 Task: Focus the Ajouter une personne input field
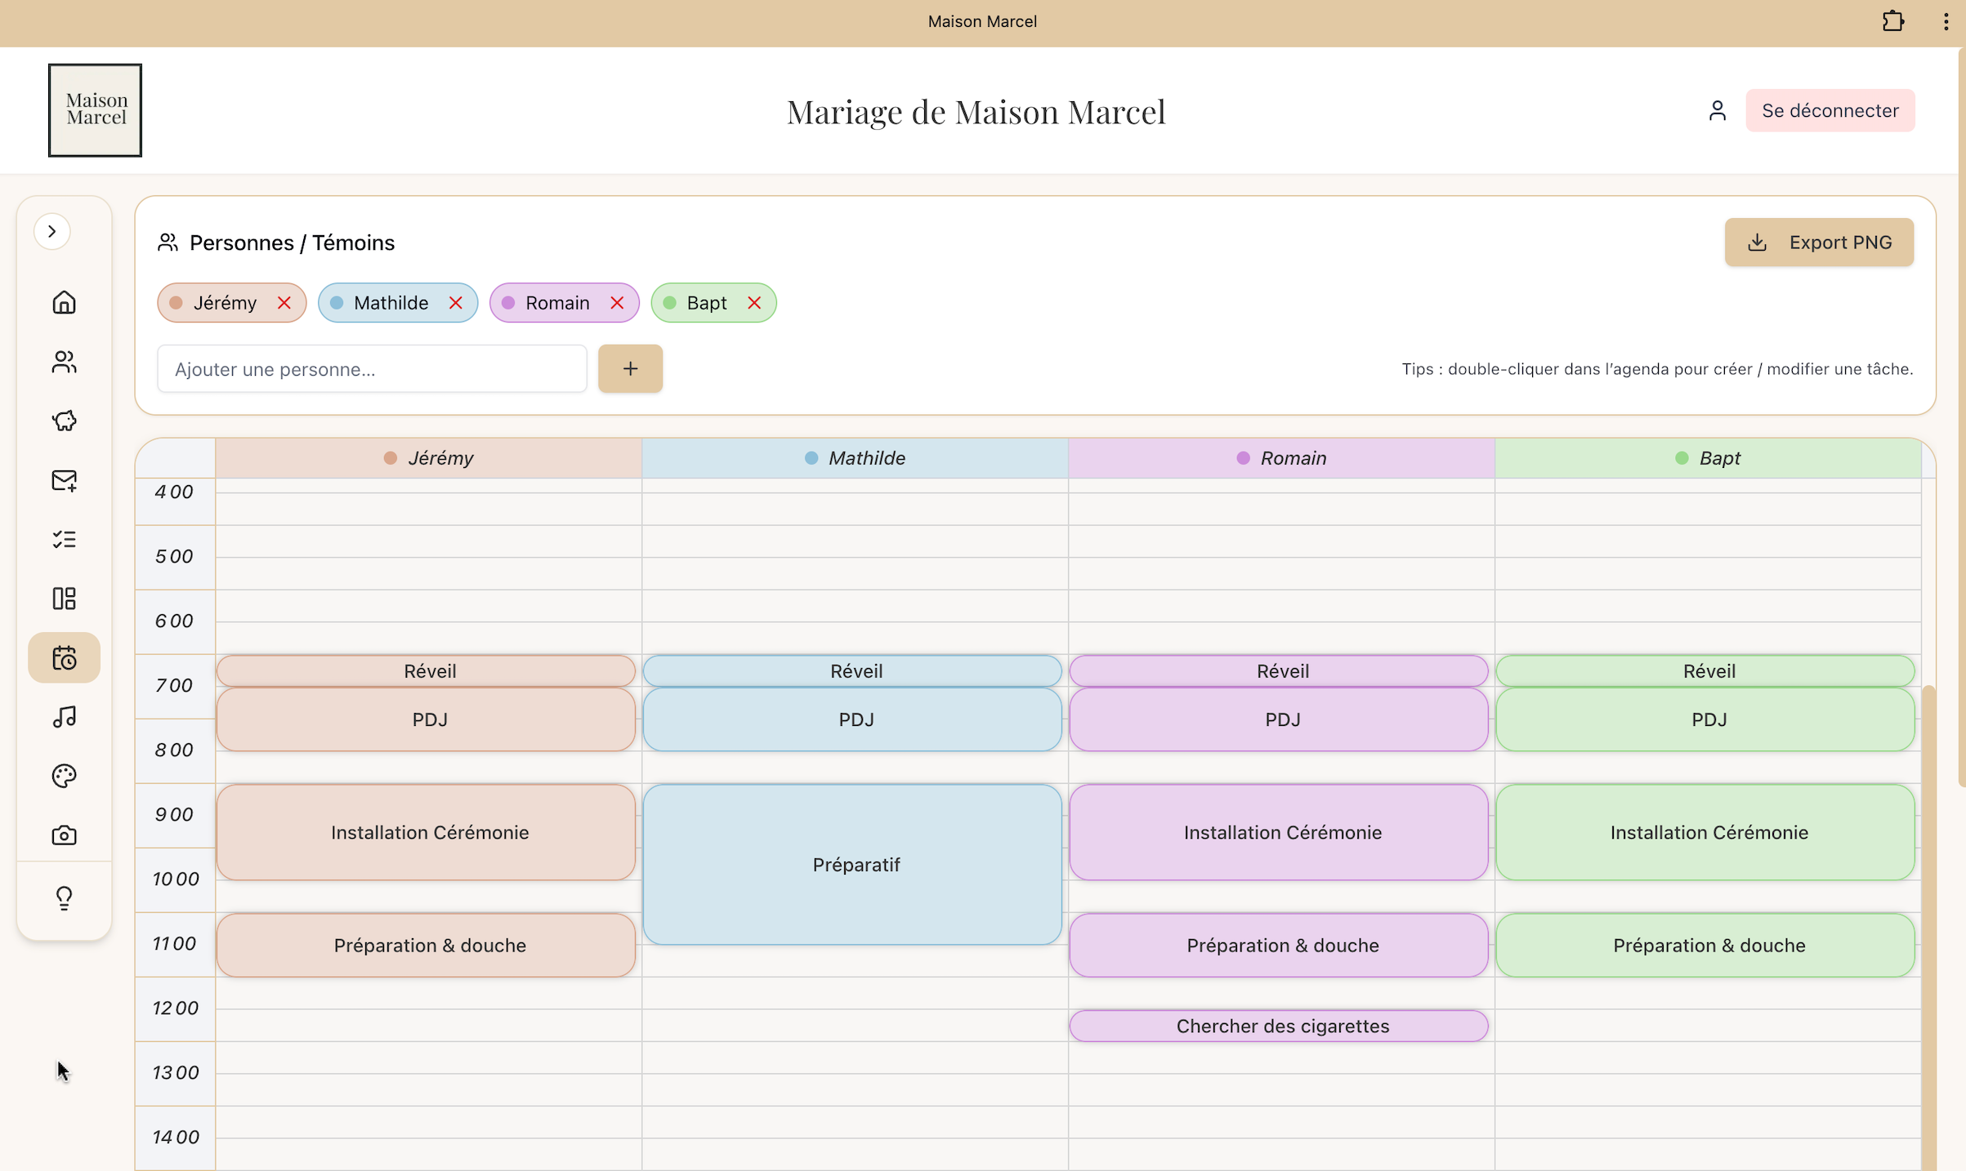pyautogui.click(x=372, y=369)
